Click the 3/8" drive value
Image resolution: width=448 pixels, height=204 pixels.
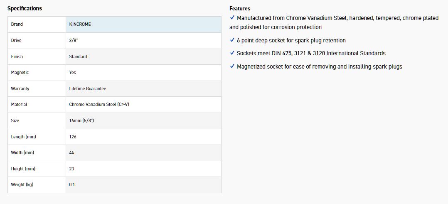[x=74, y=40]
